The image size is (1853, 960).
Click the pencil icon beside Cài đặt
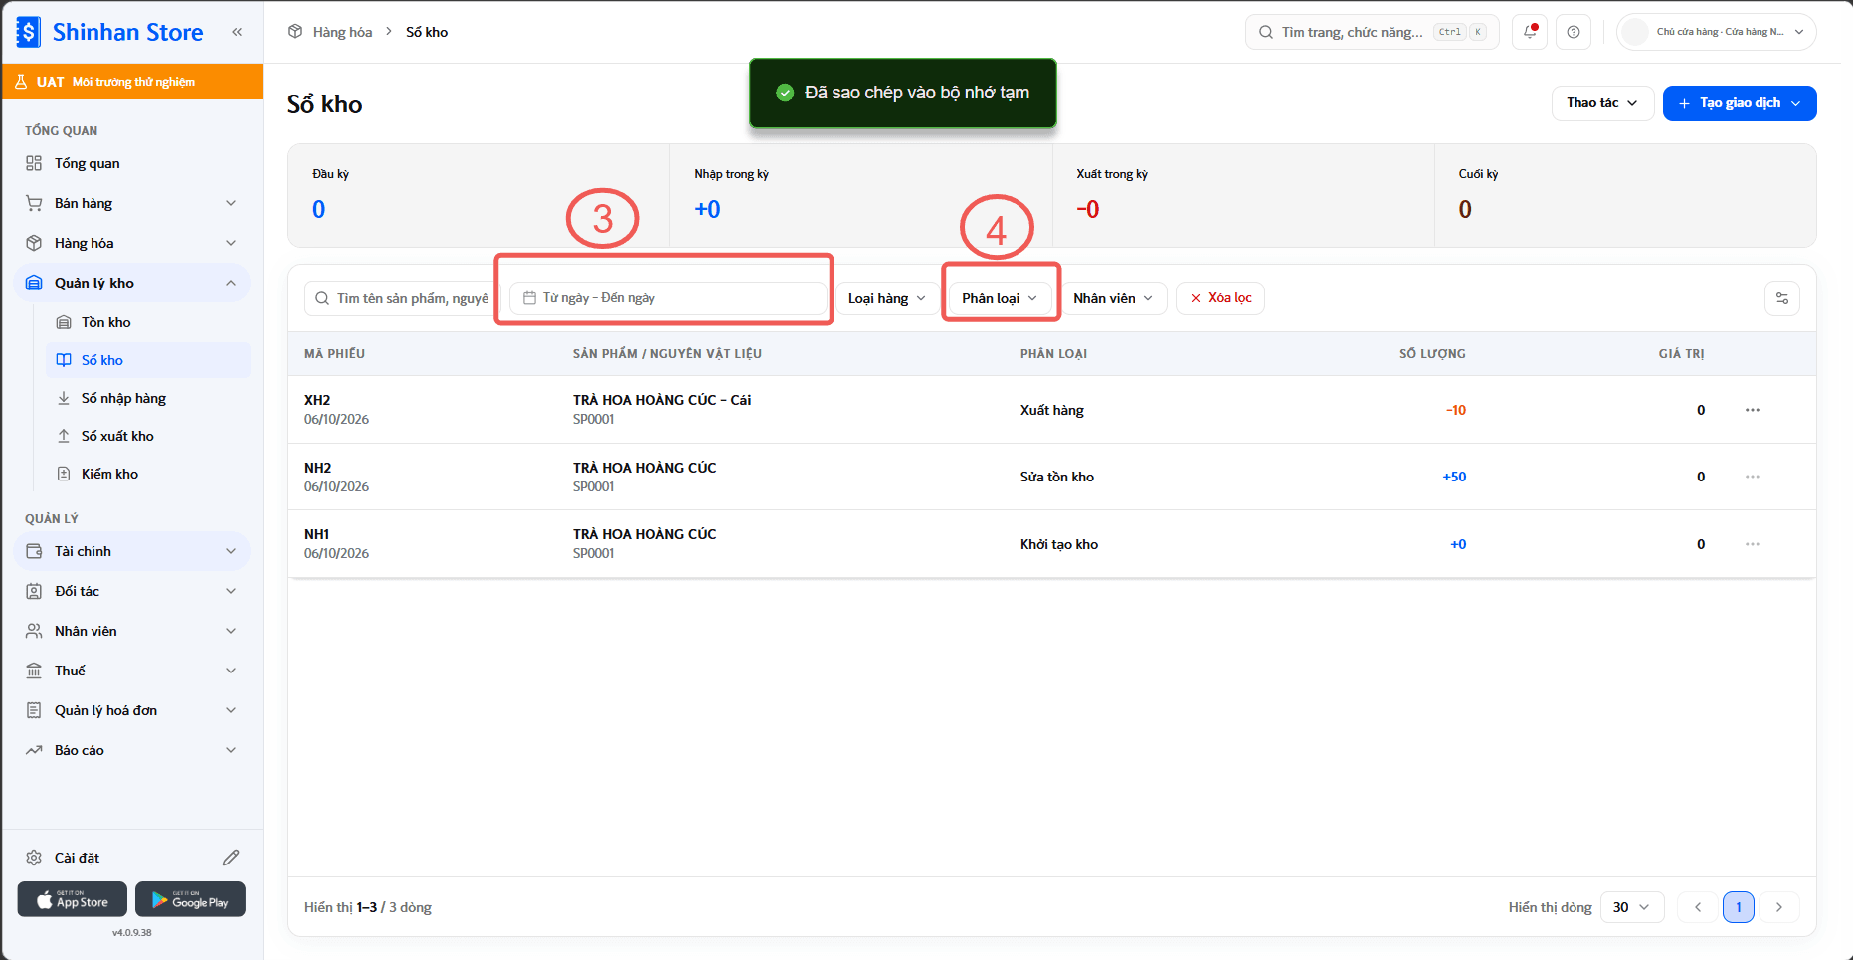point(231,858)
